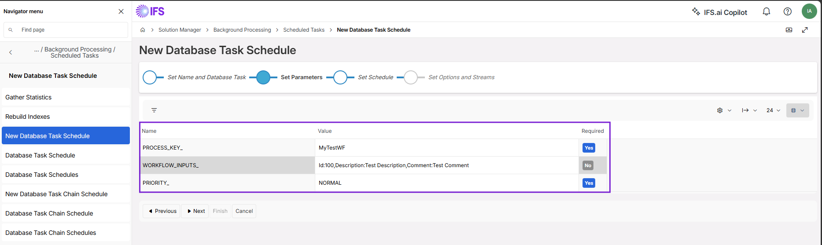The height and width of the screenshot is (245, 822).
Task: Open Solution Manager breadcrumb
Action: tap(180, 30)
